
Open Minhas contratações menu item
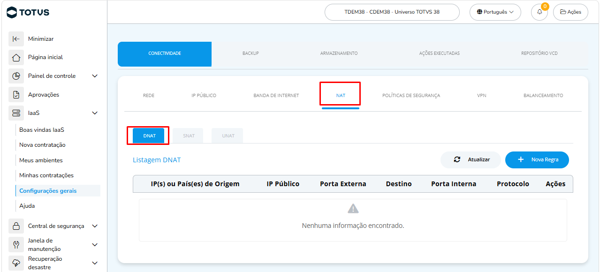[46, 175]
